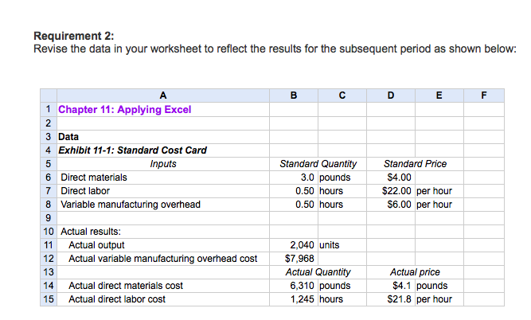The height and width of the screenshot is (320, 531).
Task: Select column E header
Action: (x=439, y=96)
